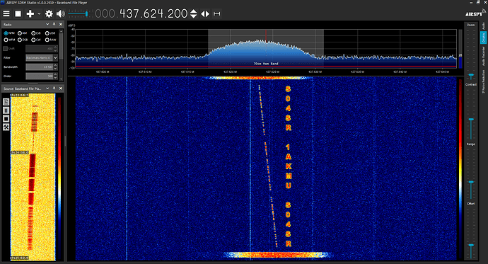The width and height of the screenshot is (488, 264).
Task: Pin the Source Baseband File Player panel
Action: point(54,88)
